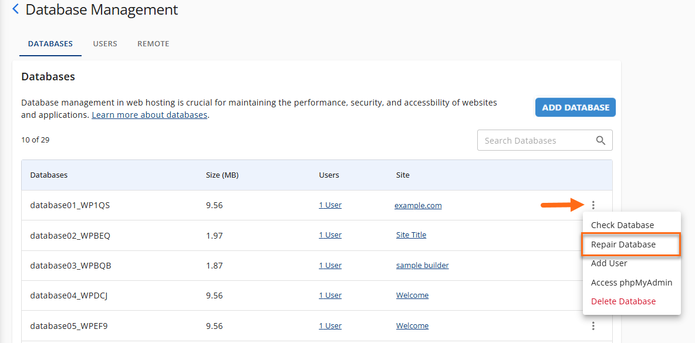The height and width of the screenshot is (343, 695).
Task: Choose Check Database from the context menu
Action: (622, 225)
